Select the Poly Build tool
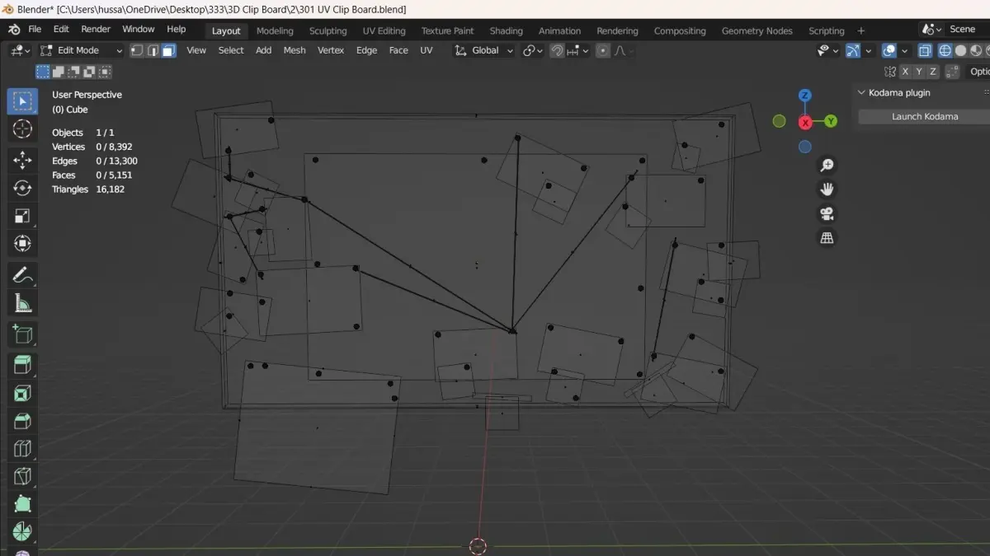This screenshot has width=990, height=556. point(22,504)
